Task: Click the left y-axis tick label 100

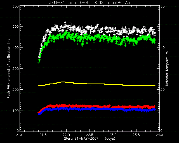Action: tap(16, 111)
